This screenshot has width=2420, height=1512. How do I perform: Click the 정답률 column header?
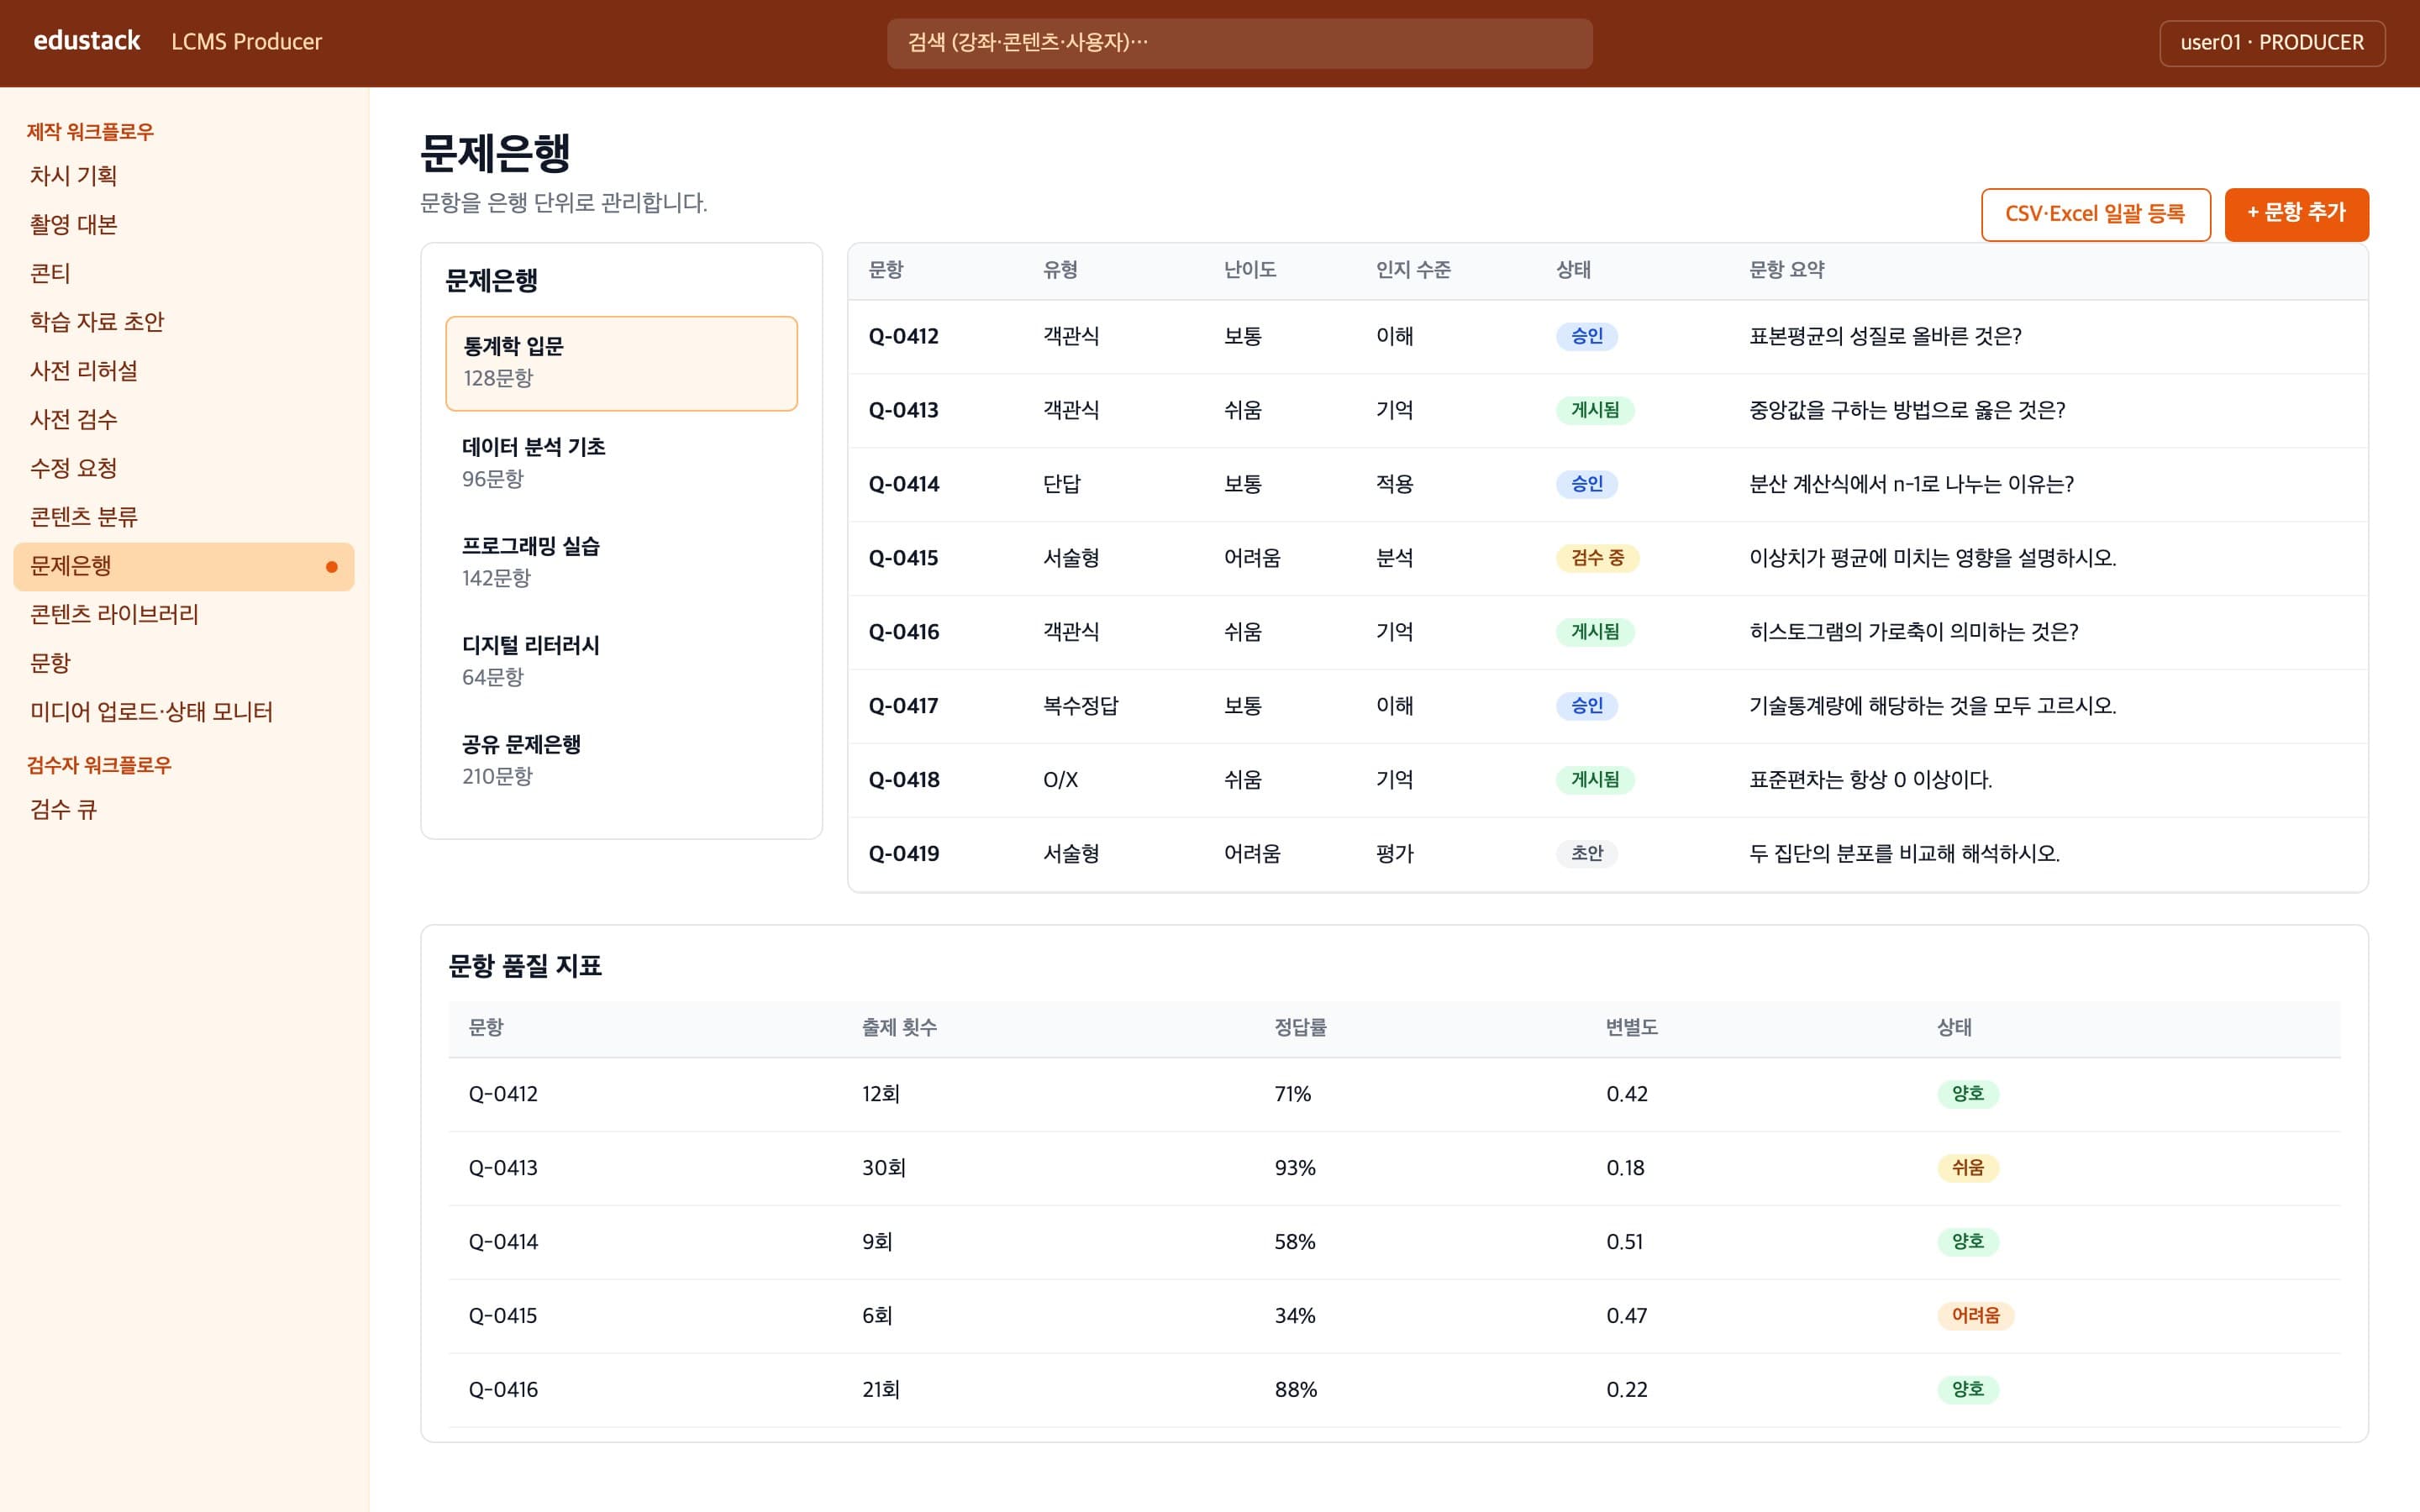1300,1028
